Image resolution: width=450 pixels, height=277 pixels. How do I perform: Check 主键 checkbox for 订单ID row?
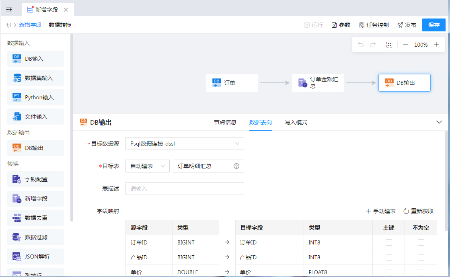click(x=388, y=242)
